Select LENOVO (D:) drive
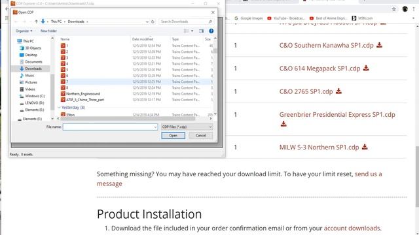The width and height of the screenshot is (419, 235). click(x=34, y=103)
